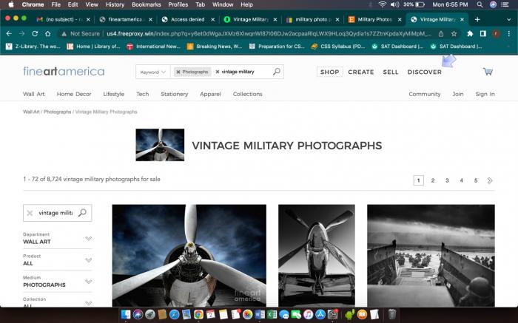Open Finder from the Dock
Screen dimensions: 518x323
126,314
